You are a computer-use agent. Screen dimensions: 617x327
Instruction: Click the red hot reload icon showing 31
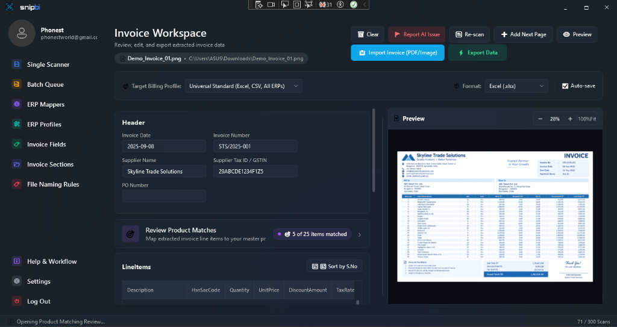click(325, 5)
